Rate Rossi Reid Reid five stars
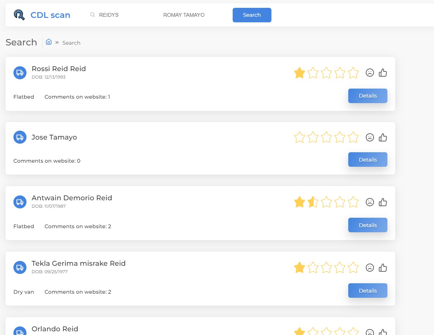Screen dimensions: 434x335 pyautogui.click(x=353, y=73)
